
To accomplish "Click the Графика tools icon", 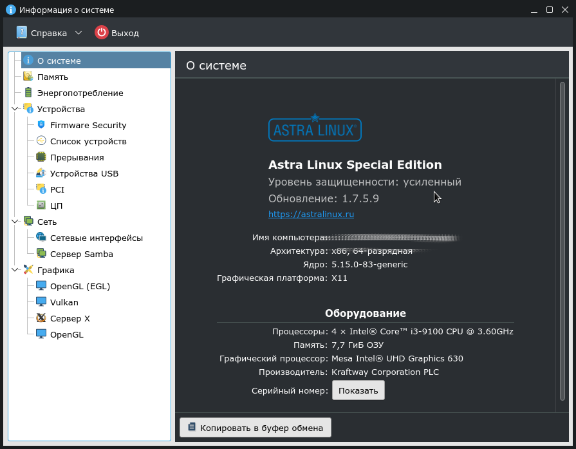I will (x=28, y=269).
